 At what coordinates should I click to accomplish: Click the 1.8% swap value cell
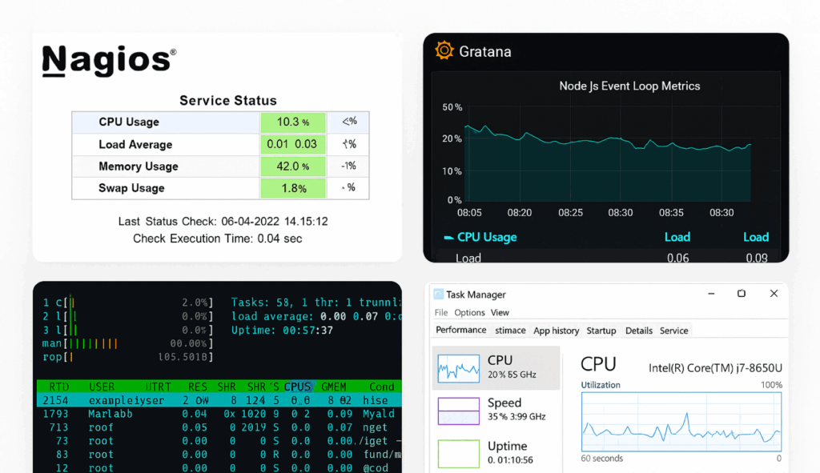coord(293,188)
